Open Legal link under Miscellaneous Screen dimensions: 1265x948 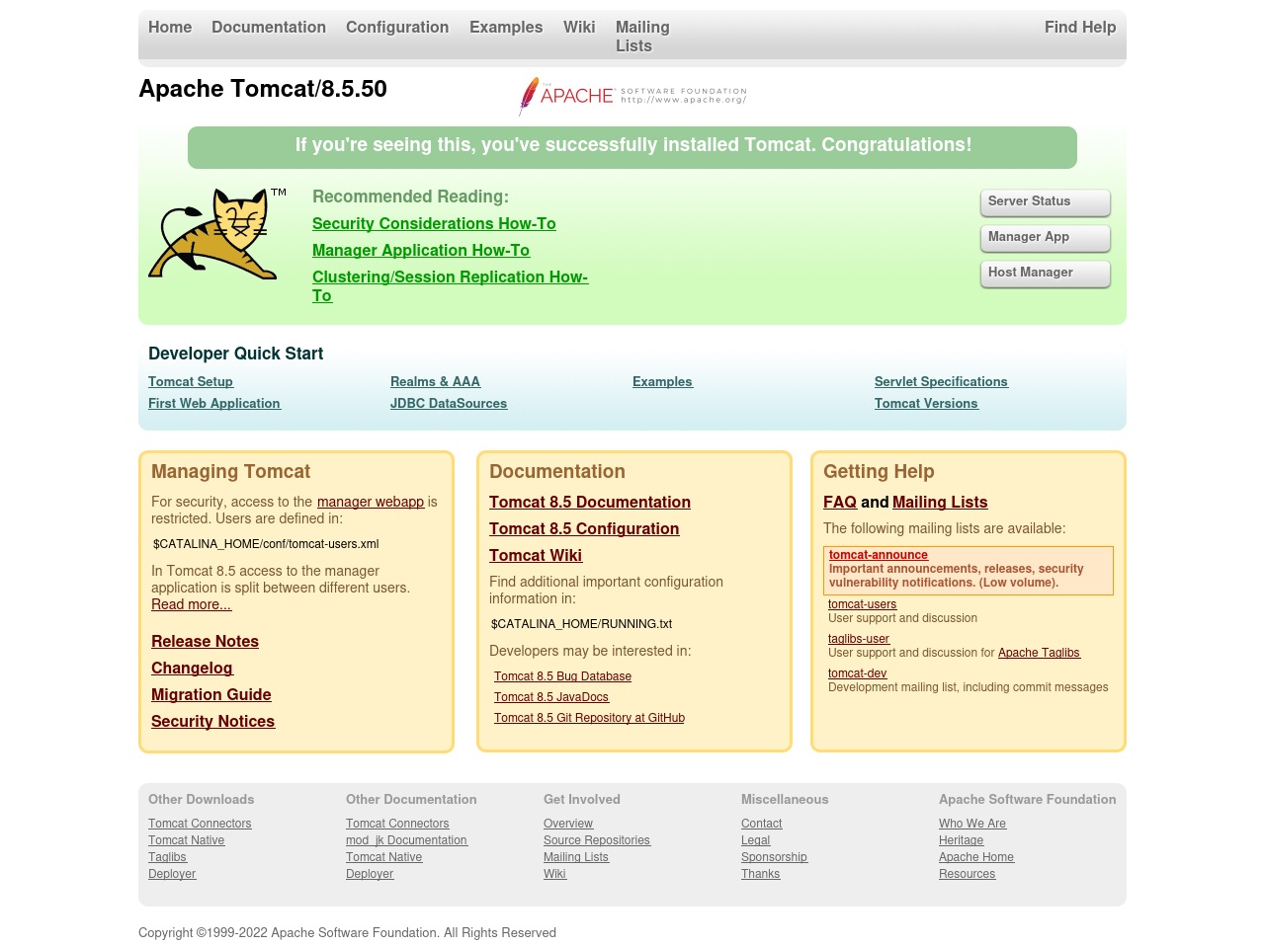point(755,840)
